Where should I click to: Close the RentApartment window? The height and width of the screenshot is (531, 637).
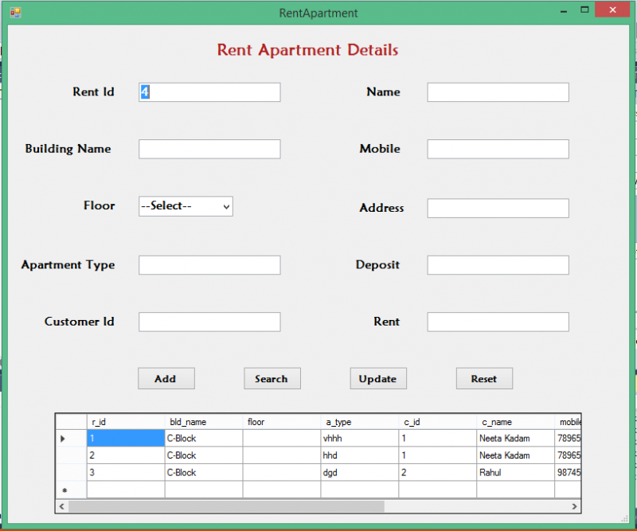coord(612,10)
